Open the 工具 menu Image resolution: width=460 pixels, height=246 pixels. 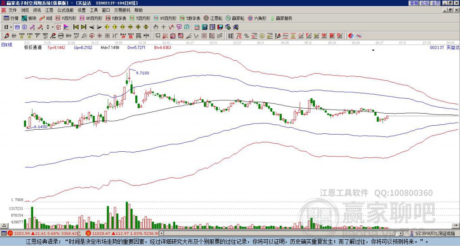(x=93, y=10)
